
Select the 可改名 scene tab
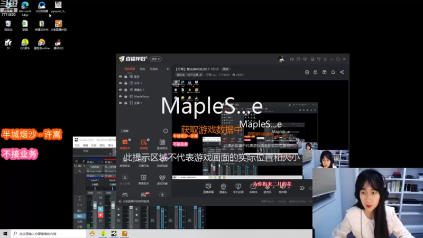154,69
